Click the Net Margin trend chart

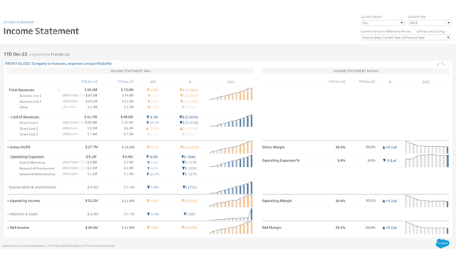(x=427, y=228)
